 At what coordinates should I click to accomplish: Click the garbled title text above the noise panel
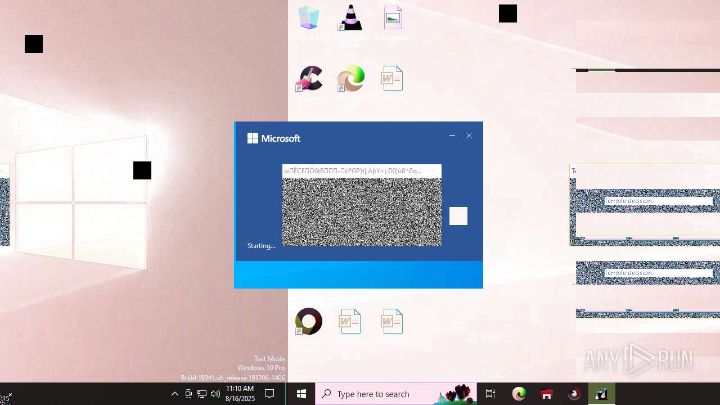pos(353,171)
